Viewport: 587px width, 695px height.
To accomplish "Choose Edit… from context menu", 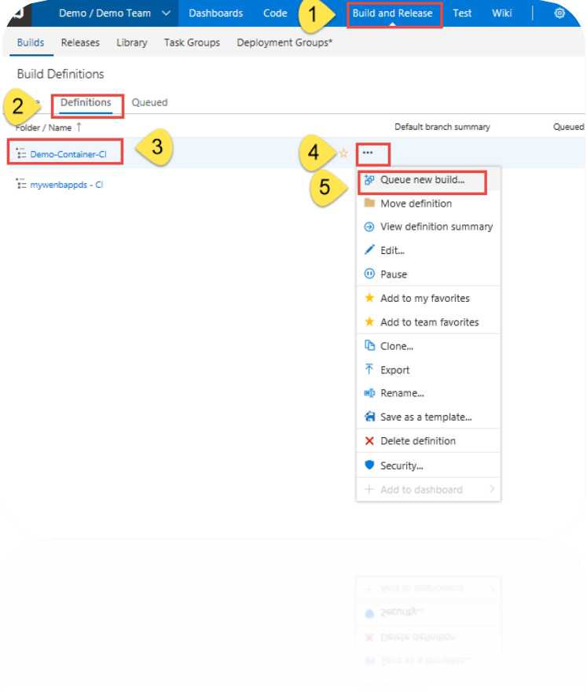I will point(428,251).
